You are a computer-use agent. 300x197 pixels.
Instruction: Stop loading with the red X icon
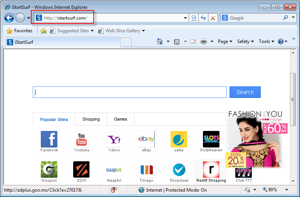pos(213,18)
